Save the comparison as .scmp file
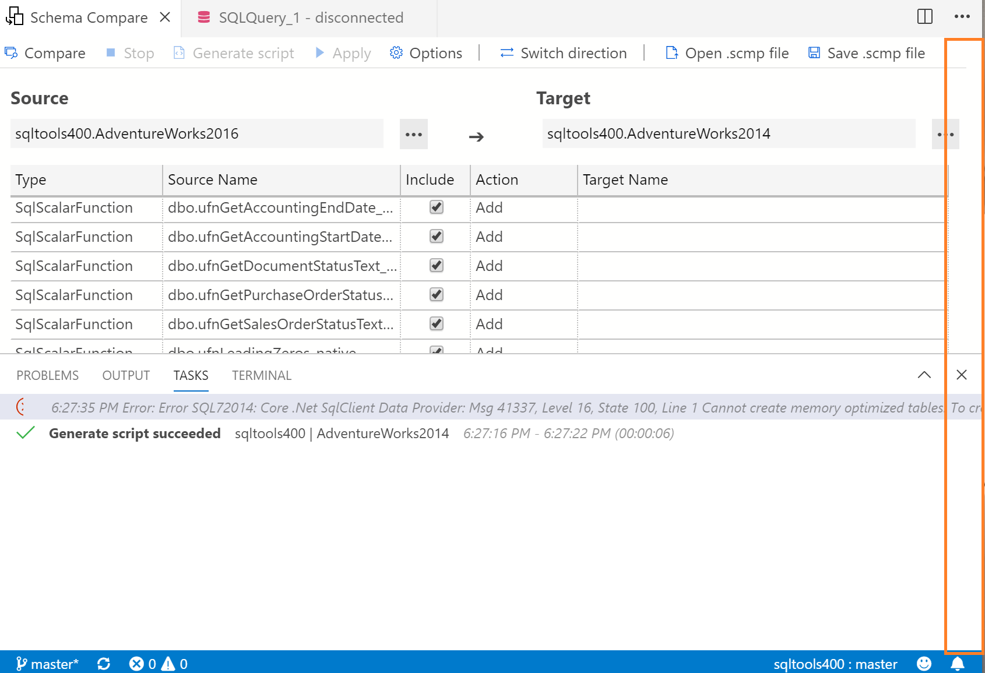 (x=866, y=53)
